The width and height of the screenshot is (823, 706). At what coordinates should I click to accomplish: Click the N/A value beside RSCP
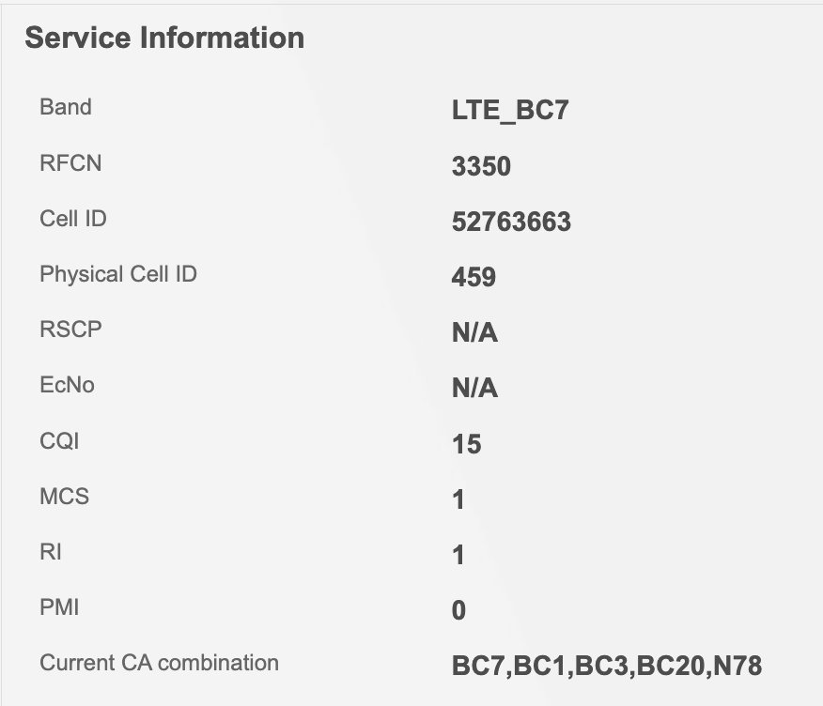point(474,333)
